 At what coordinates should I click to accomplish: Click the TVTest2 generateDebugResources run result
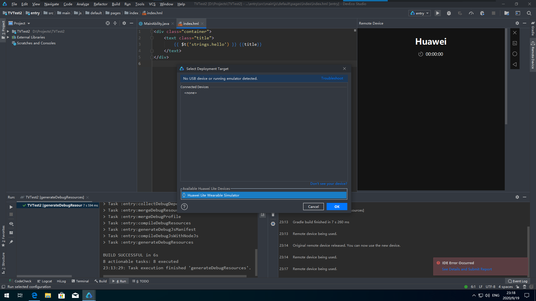(57, 205)
